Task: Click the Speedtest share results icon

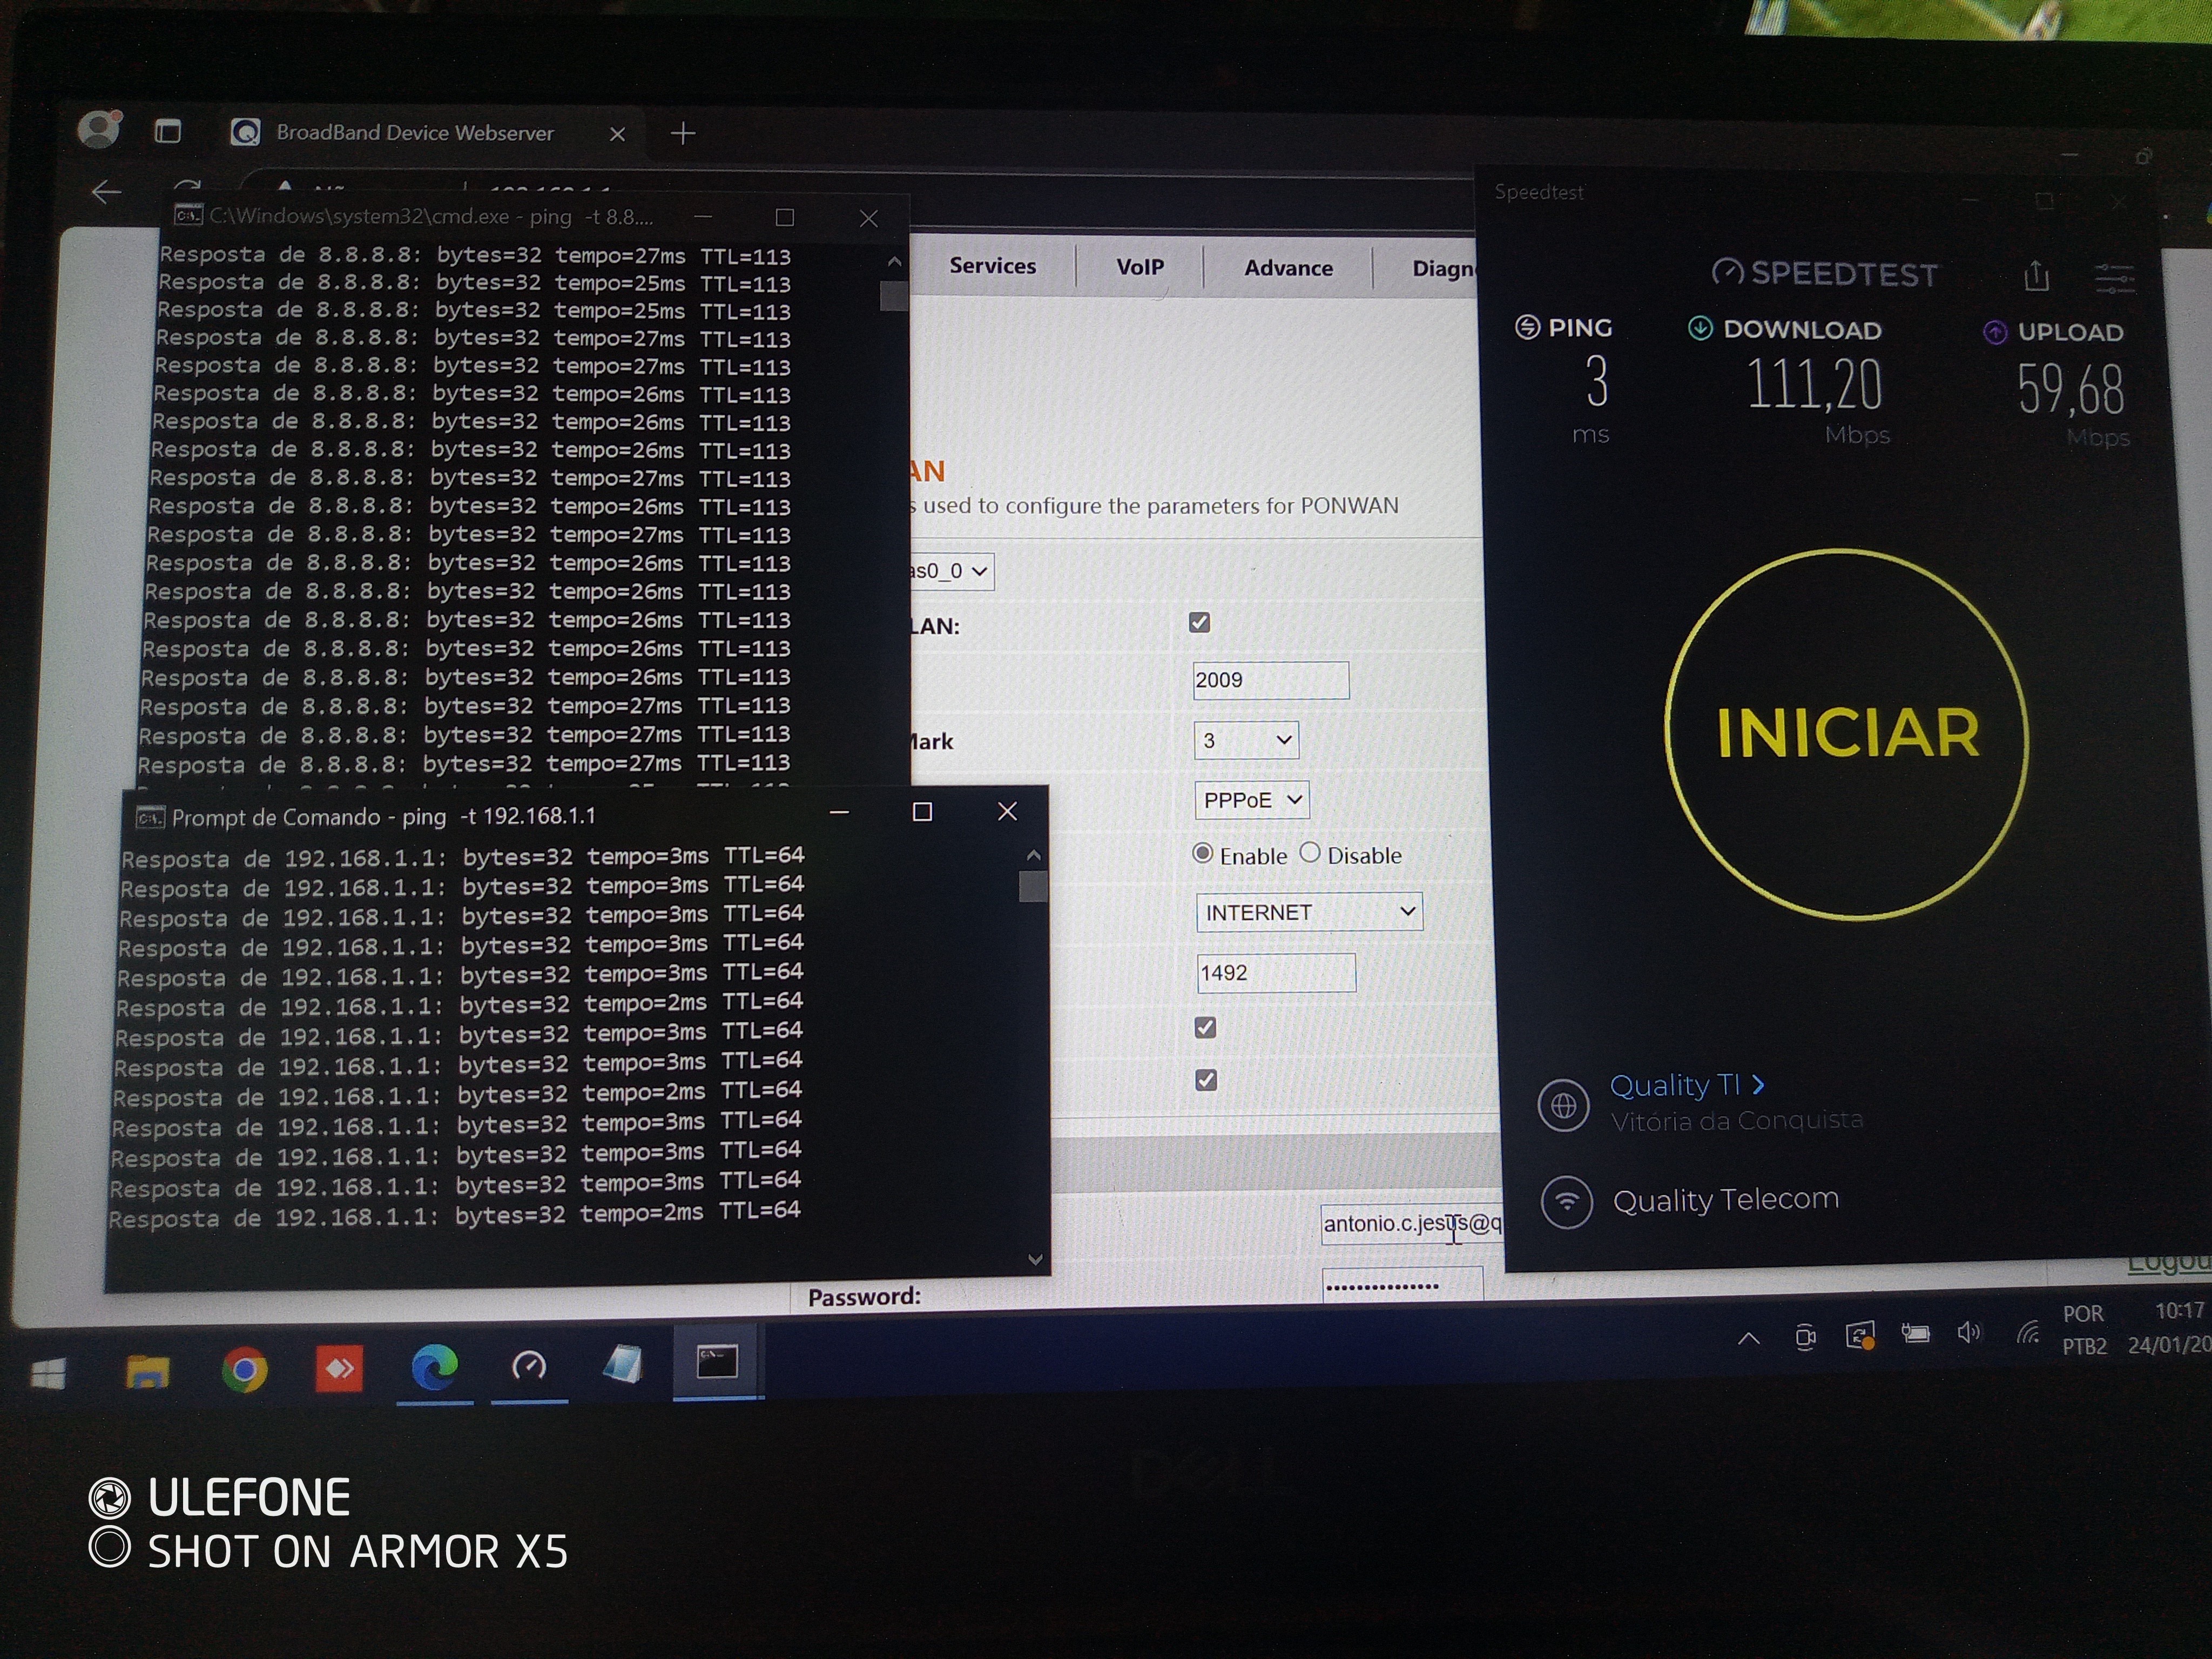Action: (x=2036, y=275)
